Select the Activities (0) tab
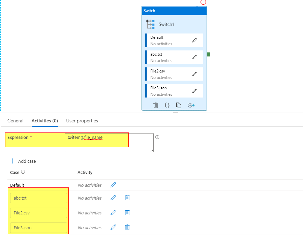This screenshot has height=238, width=303. pos(44,121)
